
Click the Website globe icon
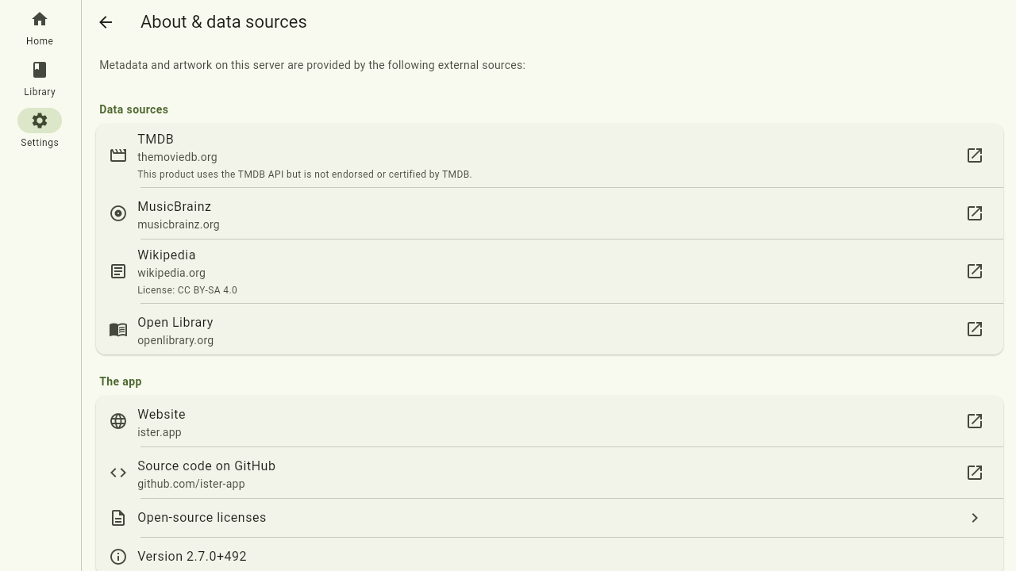click(118, 421)
